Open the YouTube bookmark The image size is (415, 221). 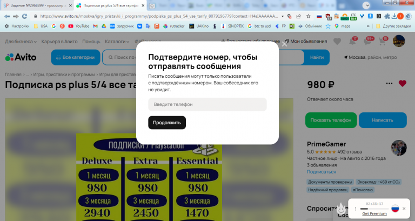[79, 26]
